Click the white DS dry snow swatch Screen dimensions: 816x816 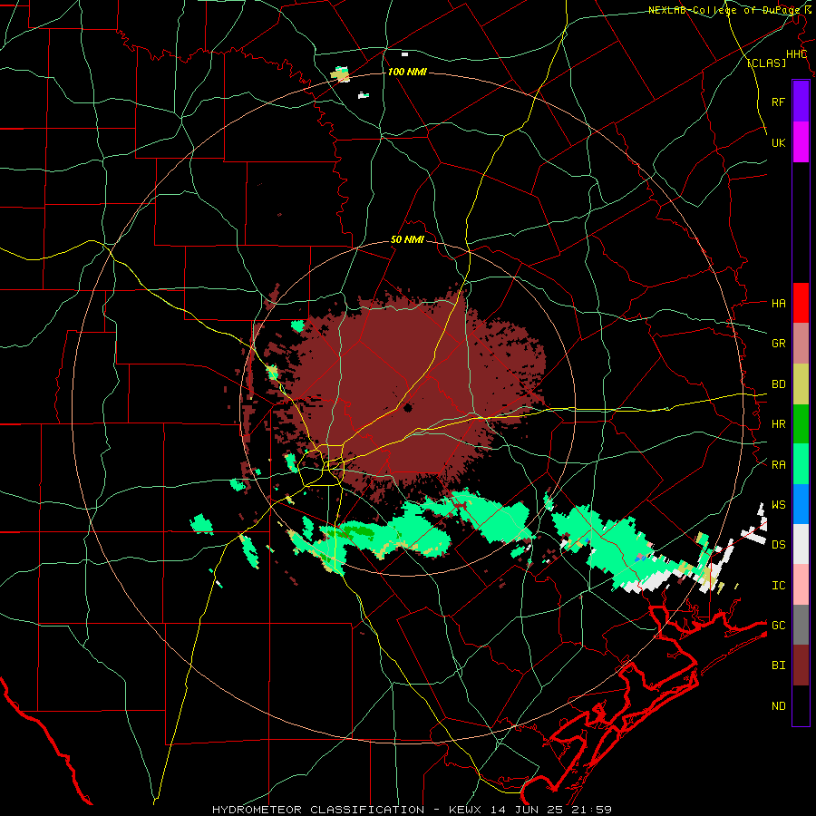coord(801,544)
